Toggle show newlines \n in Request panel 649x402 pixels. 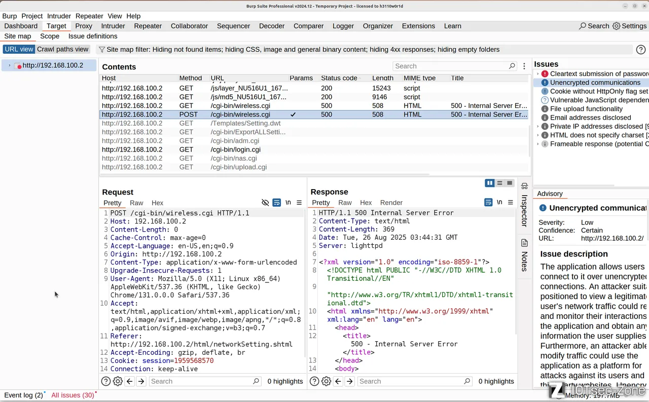click(x=288, y=203)
